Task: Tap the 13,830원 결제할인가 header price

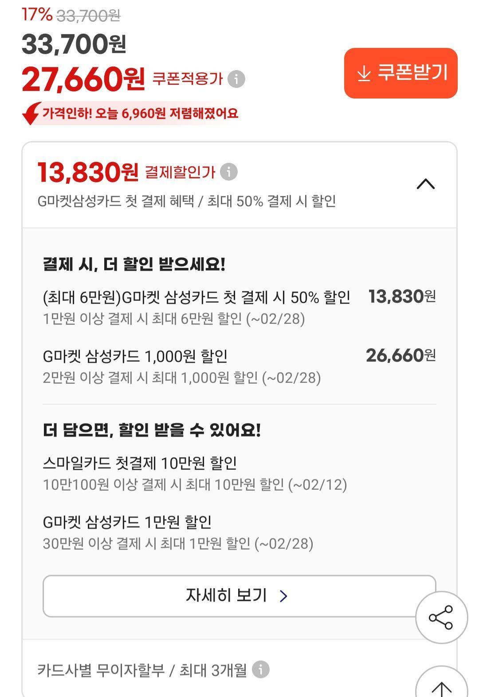Action: (x=88, y=172)
